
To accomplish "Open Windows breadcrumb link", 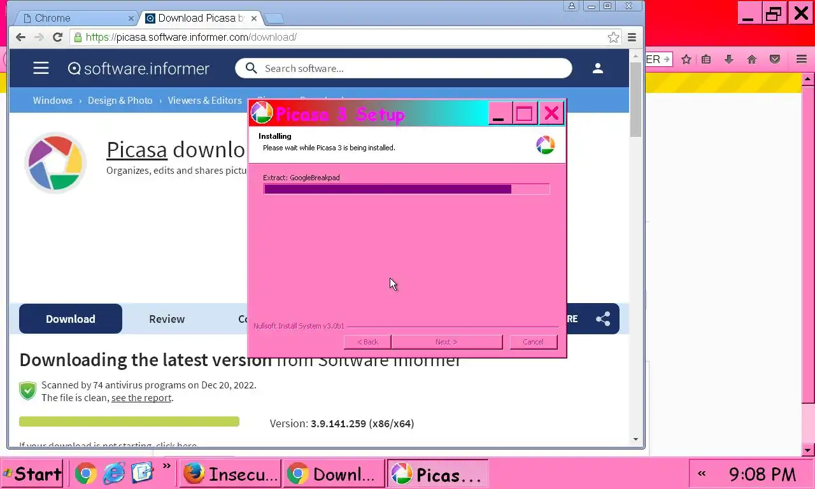I will [53, 101].
